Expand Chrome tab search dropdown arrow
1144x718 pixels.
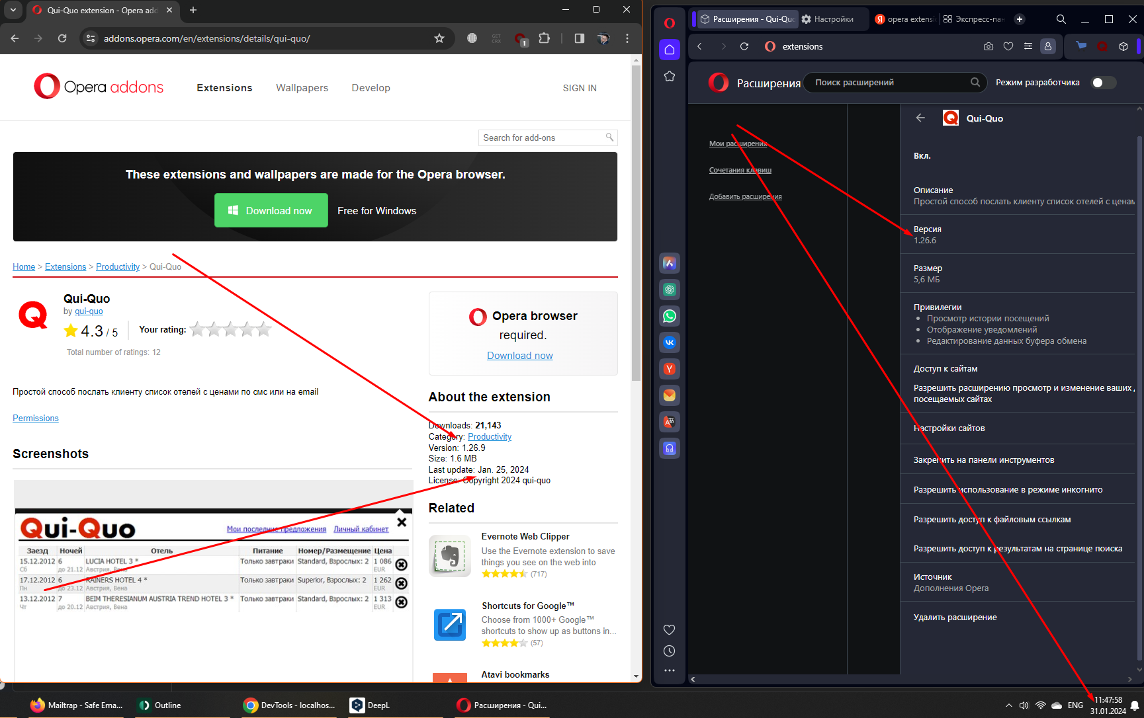13,10
